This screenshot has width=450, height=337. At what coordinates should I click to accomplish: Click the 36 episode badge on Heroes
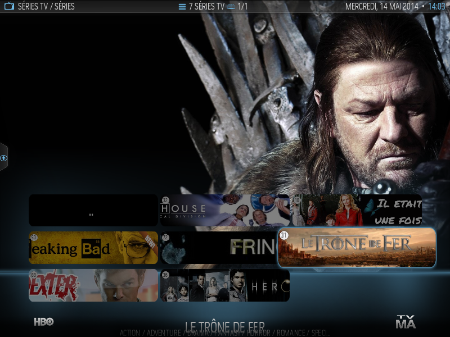tap(165, 275)
